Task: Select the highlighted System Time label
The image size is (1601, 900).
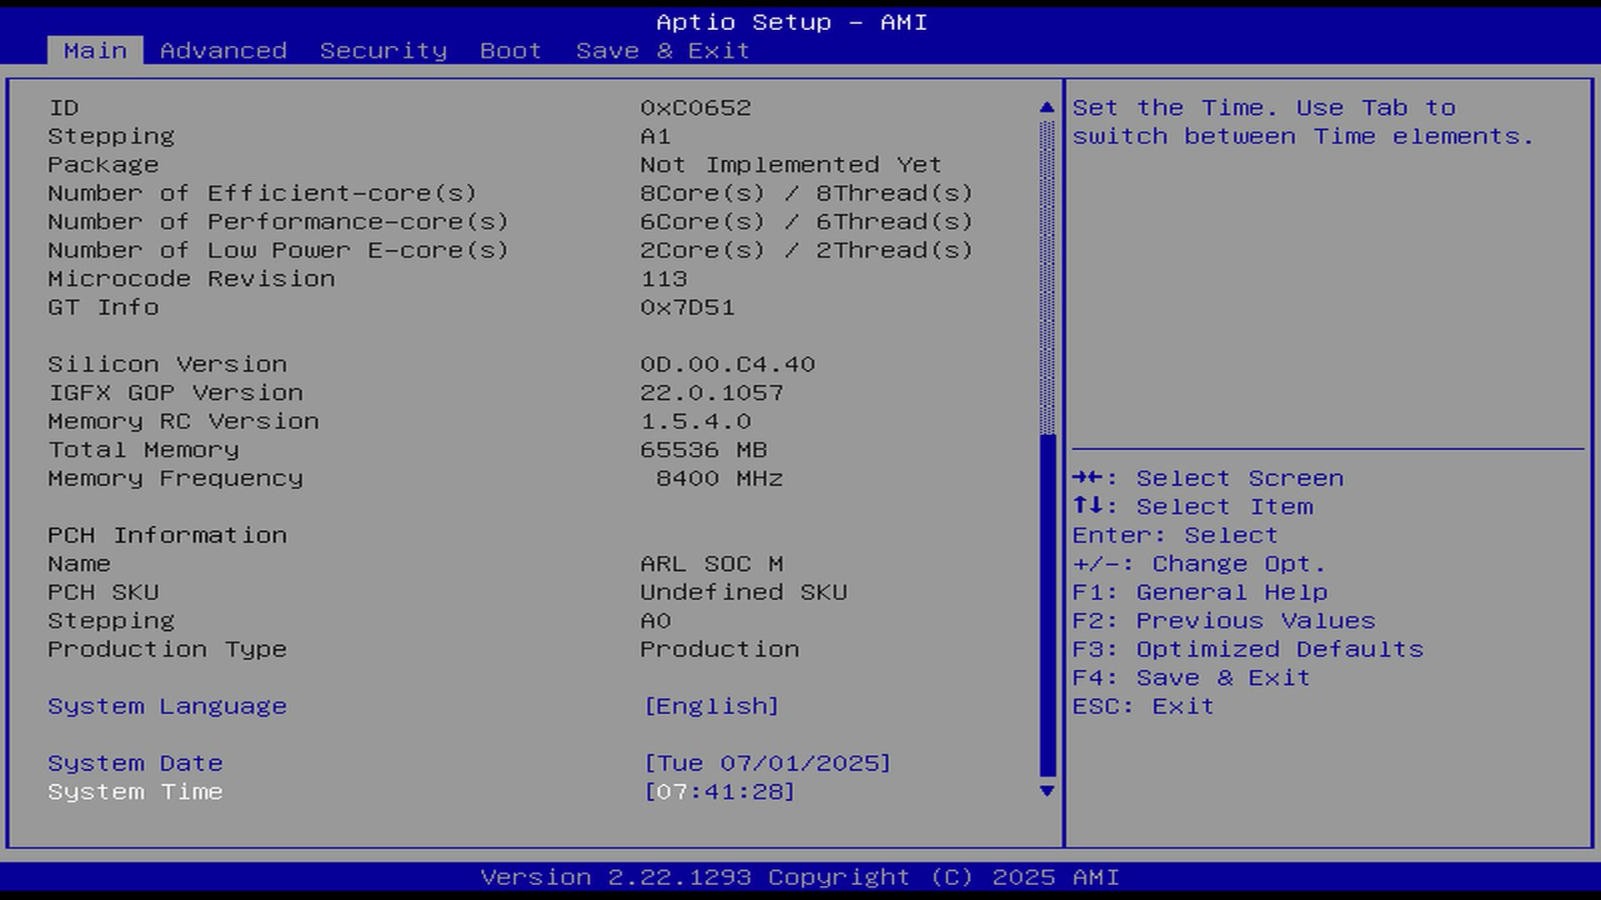Action: 135,792
